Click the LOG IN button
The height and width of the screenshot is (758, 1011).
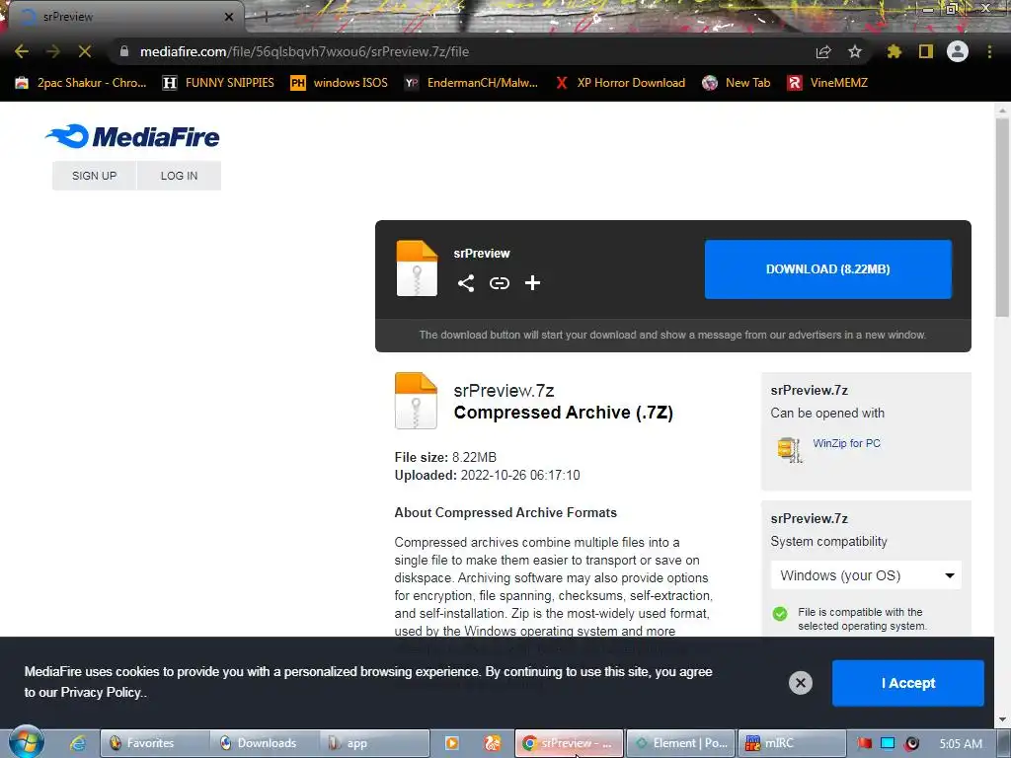coord(180,176)
